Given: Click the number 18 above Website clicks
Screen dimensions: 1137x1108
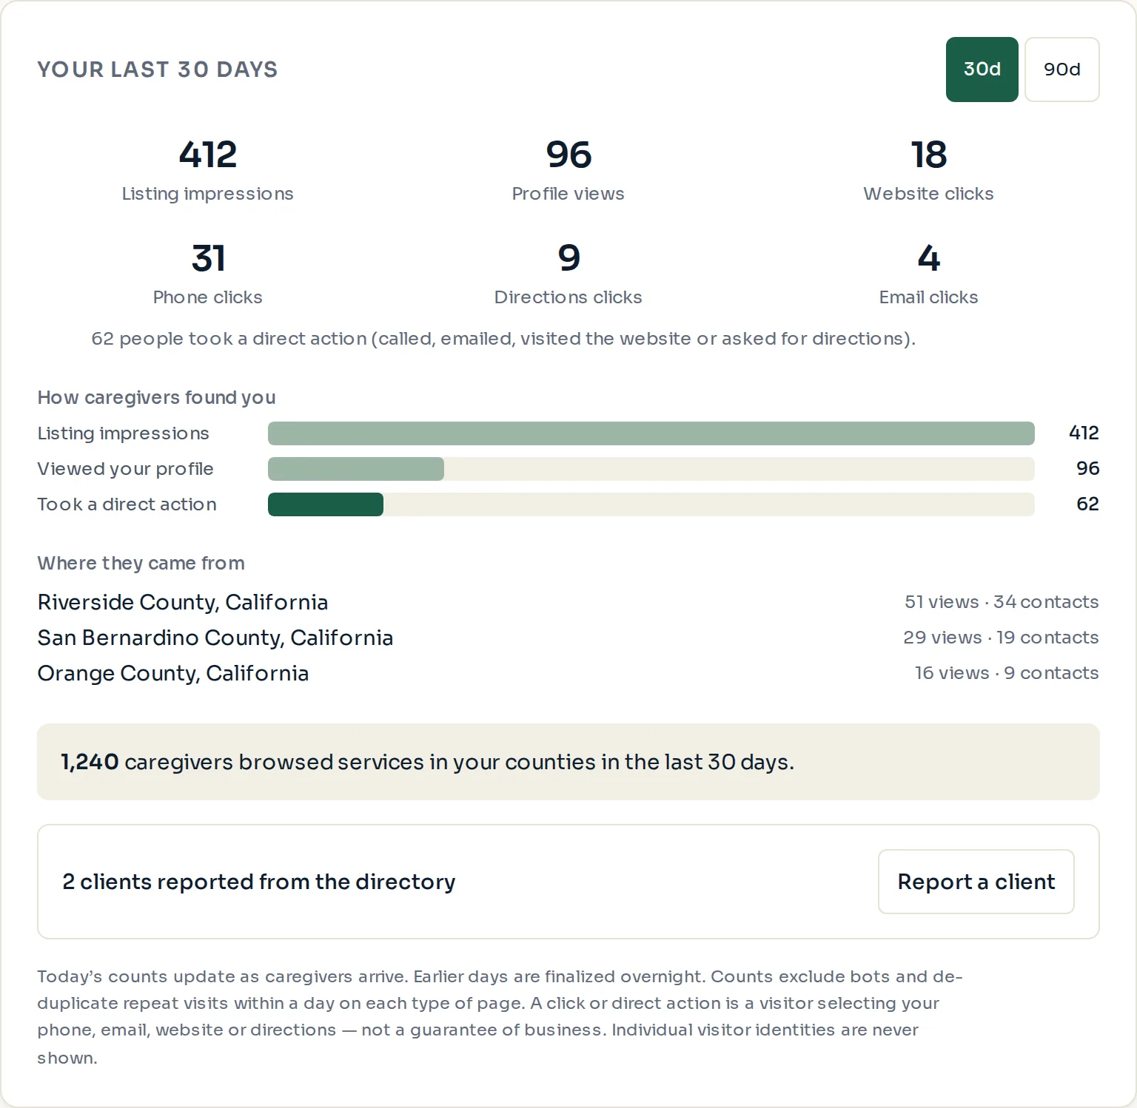Looking at the screenshot, I should [x=928, y=155].
